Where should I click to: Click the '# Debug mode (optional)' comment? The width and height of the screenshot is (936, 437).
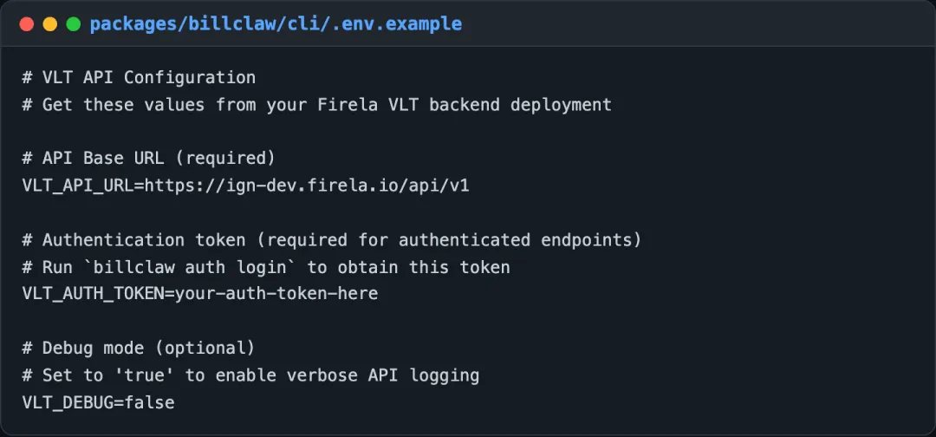point(139,348)
